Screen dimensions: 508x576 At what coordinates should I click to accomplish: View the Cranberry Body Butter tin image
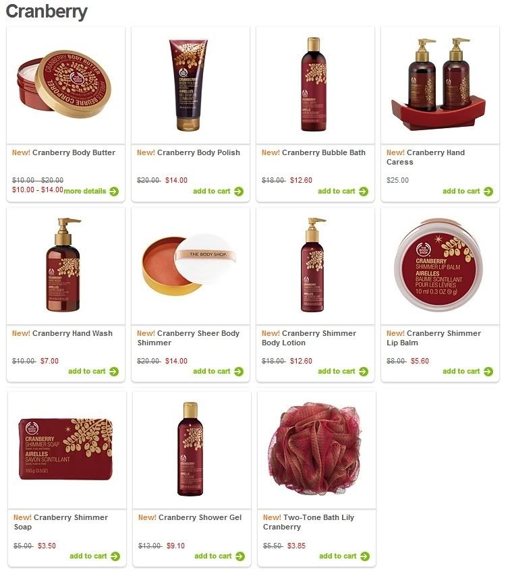tap(64, 84)
